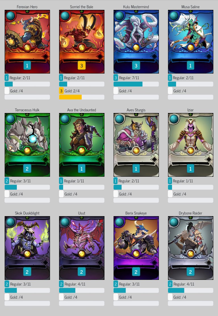Screen dimensions: 218x316
Task: Click the empty Gold level box under Iziar
Action: pos(170,194)
